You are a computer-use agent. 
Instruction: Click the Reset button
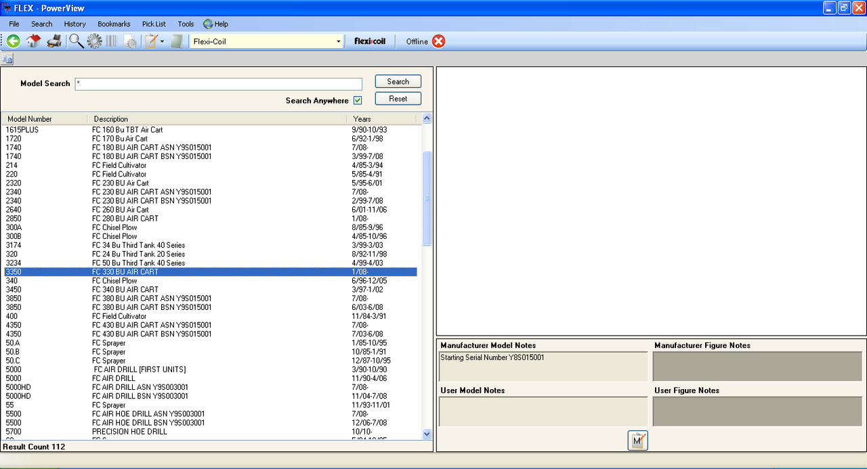pos(398,98)
